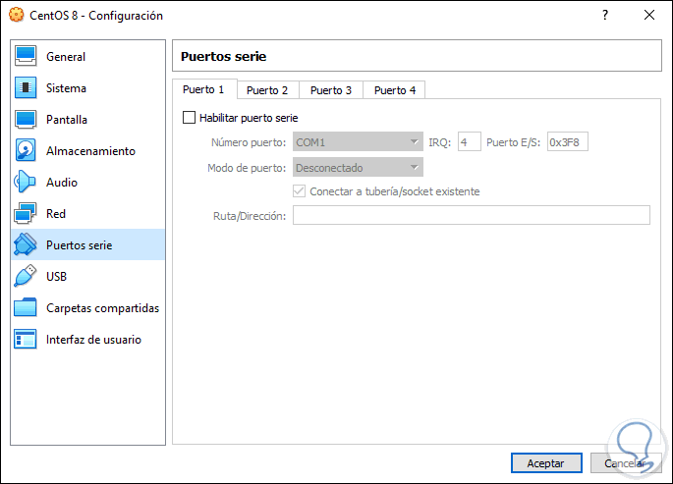673x484 pixels.
Task: Enable the Habilitar puerto serie checkbox
Action: 190,118
